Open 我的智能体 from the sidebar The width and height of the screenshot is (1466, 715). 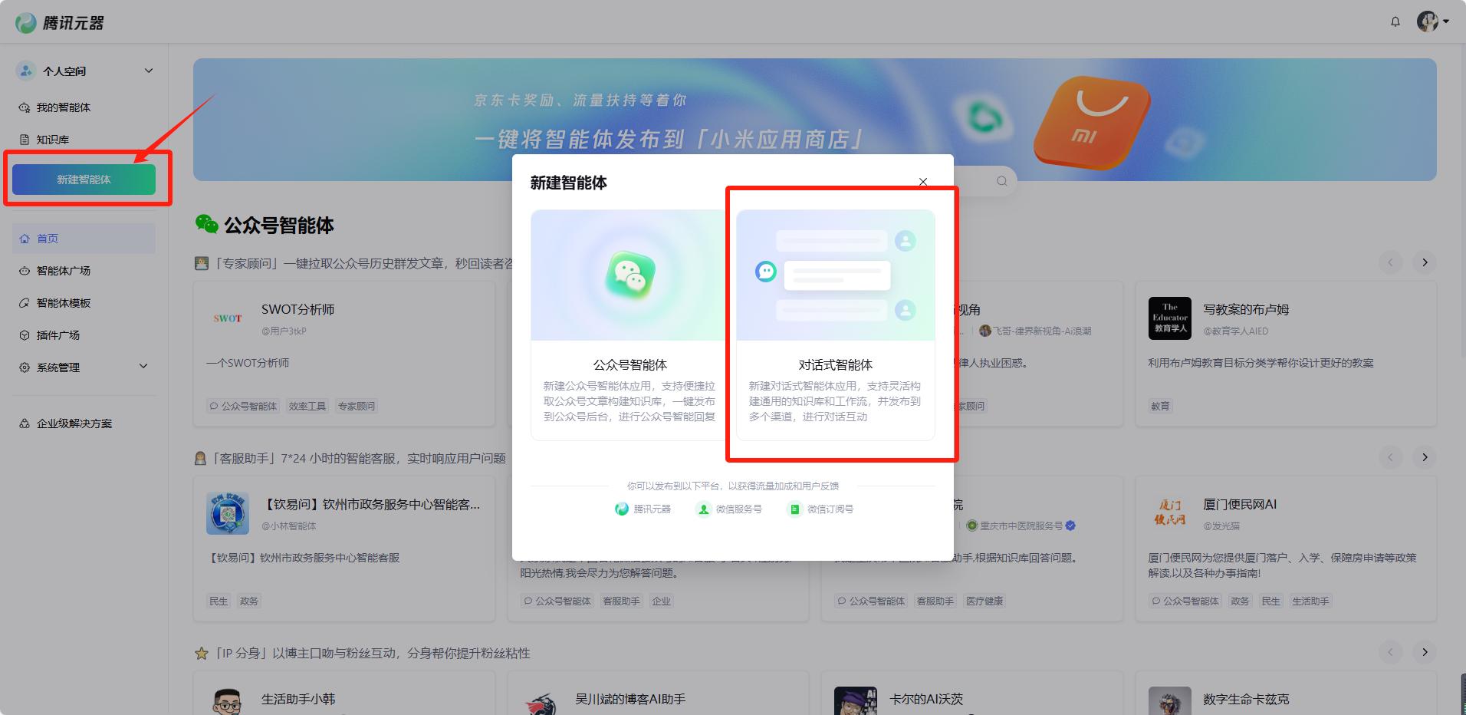pos(62,107)
